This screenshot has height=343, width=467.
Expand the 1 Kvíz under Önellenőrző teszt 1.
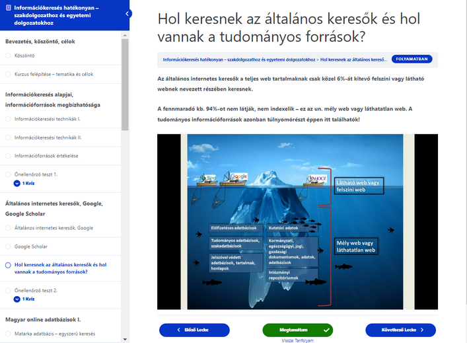17,183
